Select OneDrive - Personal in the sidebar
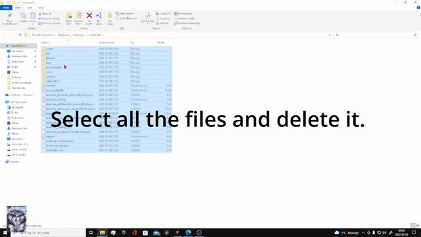Image resolution: width=421 pixels, height=237 pixels. coord(21,95)
